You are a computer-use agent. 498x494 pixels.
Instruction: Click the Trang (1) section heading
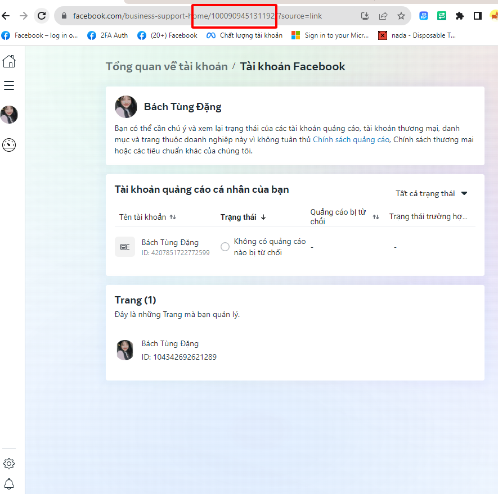(x=135, y=300)
